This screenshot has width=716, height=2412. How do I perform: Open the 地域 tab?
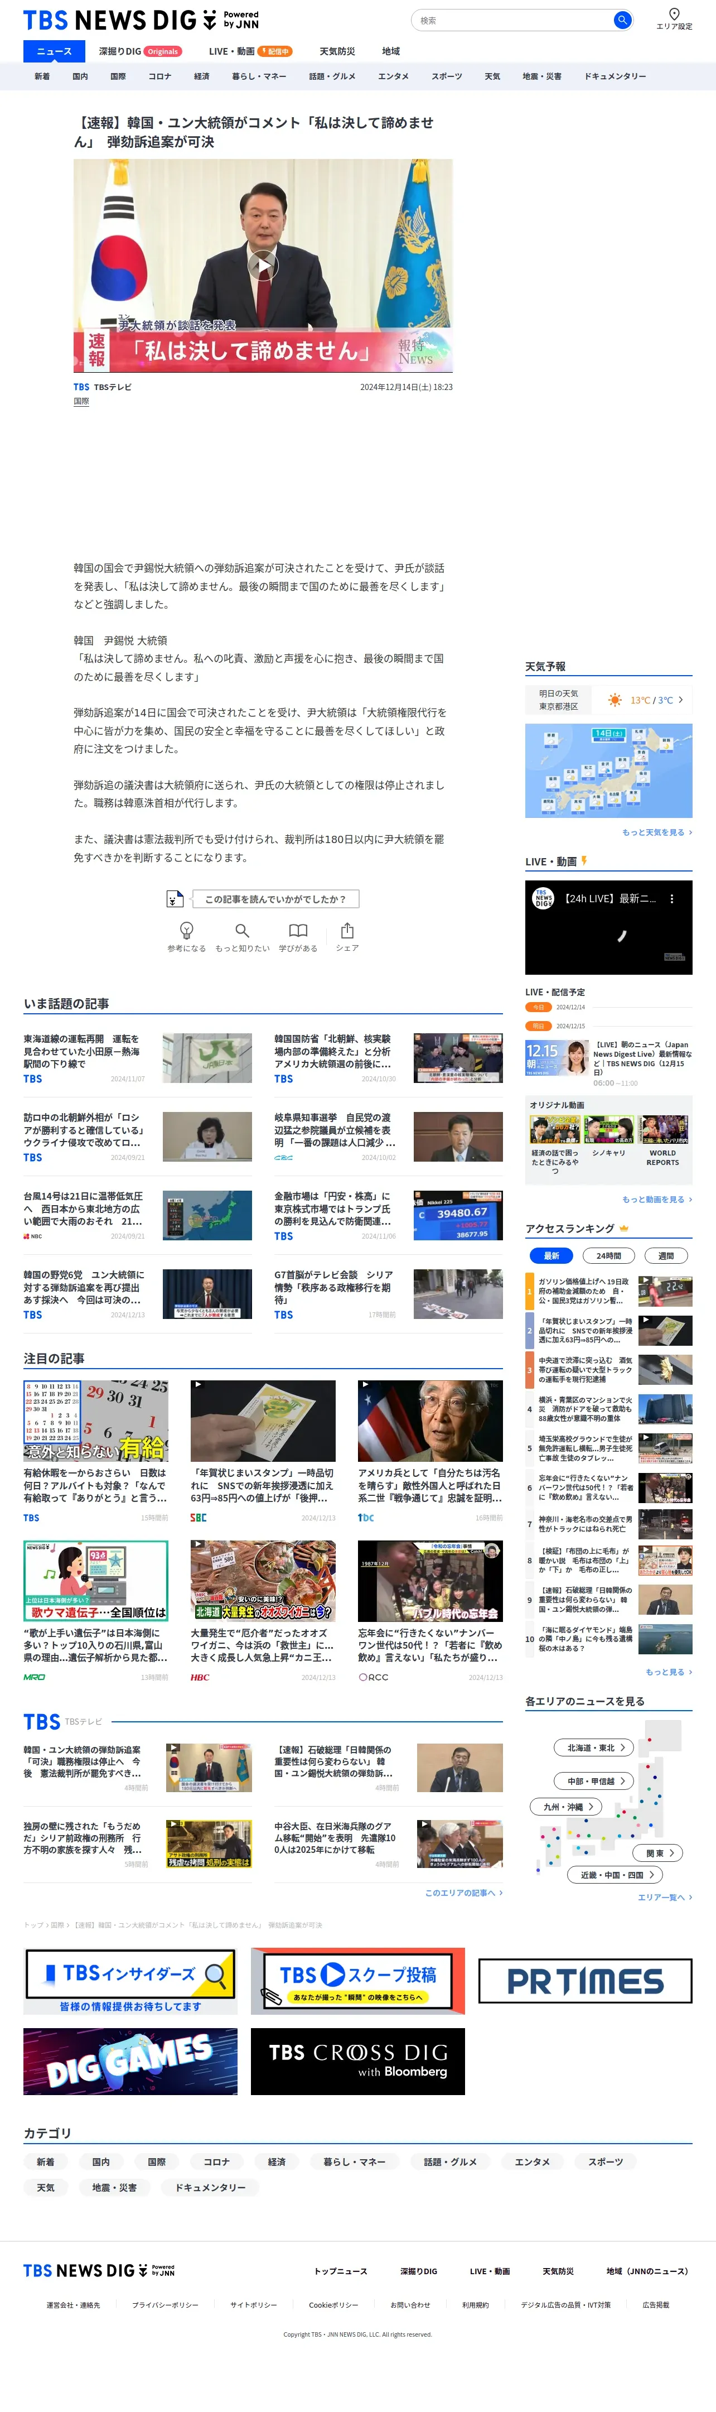click(390, 51)
